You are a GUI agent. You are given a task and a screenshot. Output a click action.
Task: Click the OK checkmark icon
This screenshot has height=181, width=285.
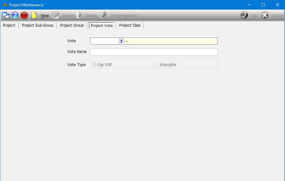click(x=244, y=15)
